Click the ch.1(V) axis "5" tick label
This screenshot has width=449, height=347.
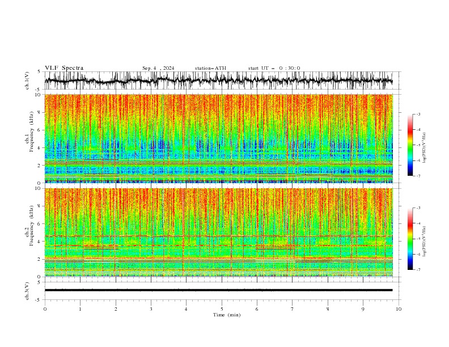click(39, 71)
